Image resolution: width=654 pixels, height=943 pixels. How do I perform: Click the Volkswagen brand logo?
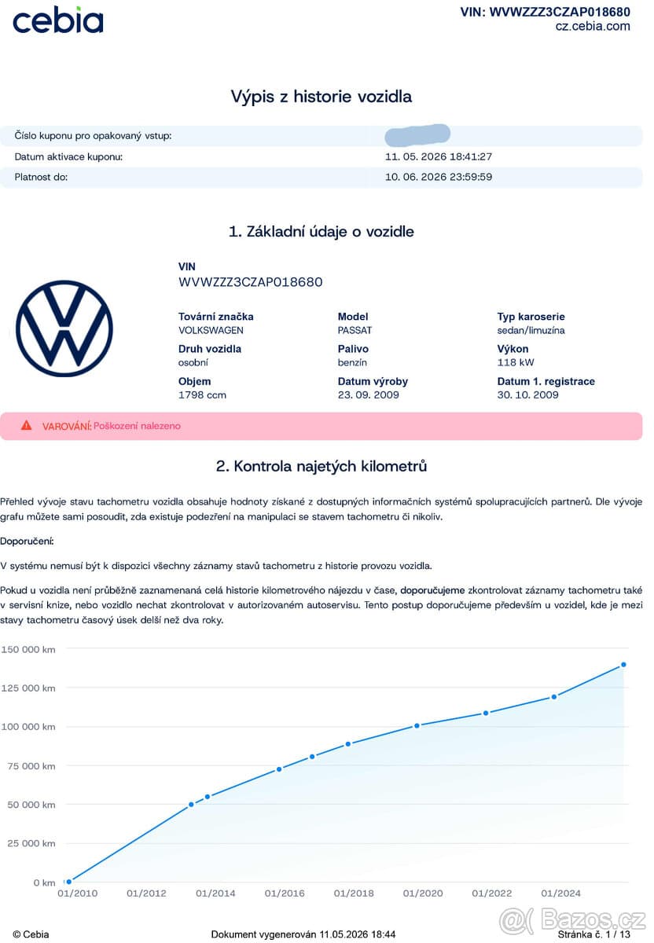coord(64,328)
